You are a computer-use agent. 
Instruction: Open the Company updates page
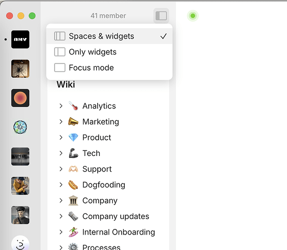pyautogui.click(x=116, y=216)
